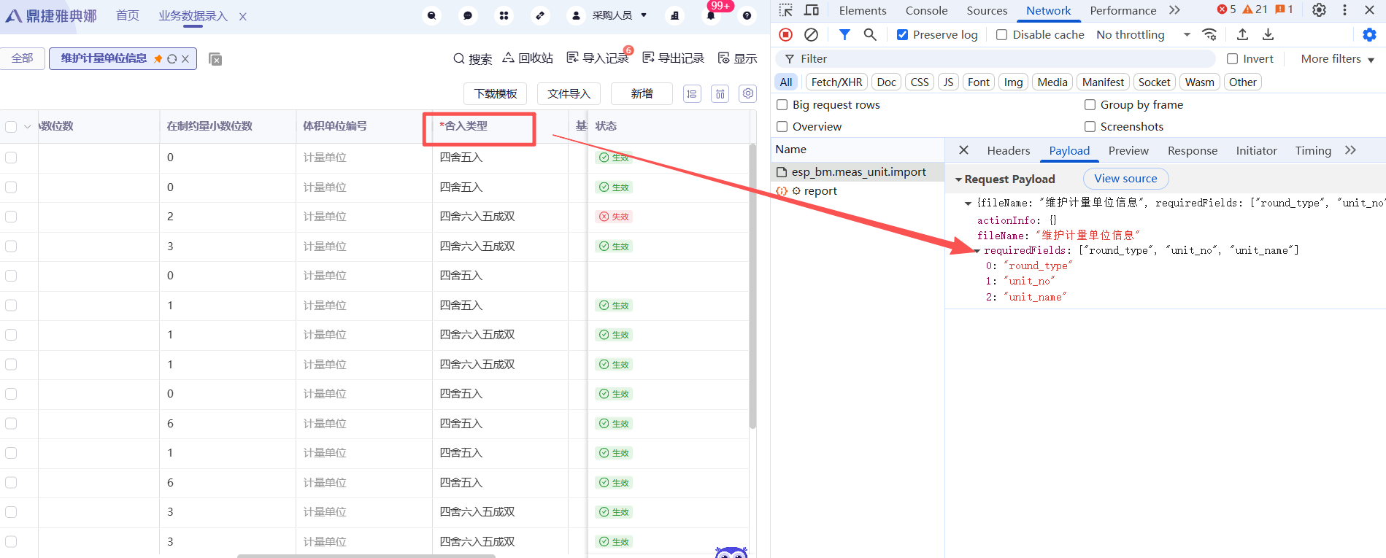Screen dimensions: 1386x558
Task: Type in the network Filter field
Action: 1000,59
